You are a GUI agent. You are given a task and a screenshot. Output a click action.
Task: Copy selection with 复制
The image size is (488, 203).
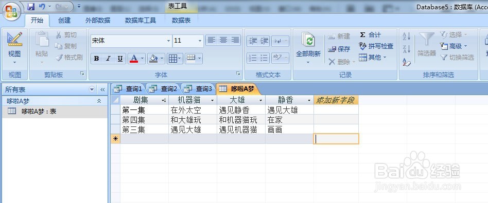tap(66, 46)
